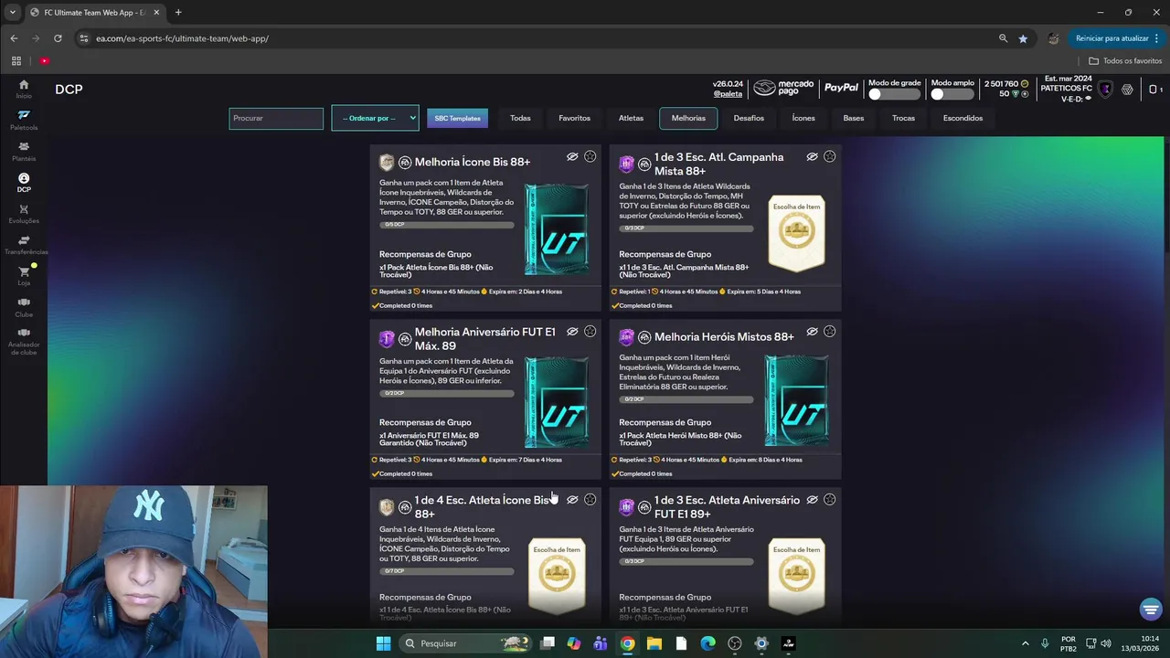Click the hexagonal icon beside club badge
This screenshot has height=658, width=1170.
pyautogui.click(x=1127, y=89)
